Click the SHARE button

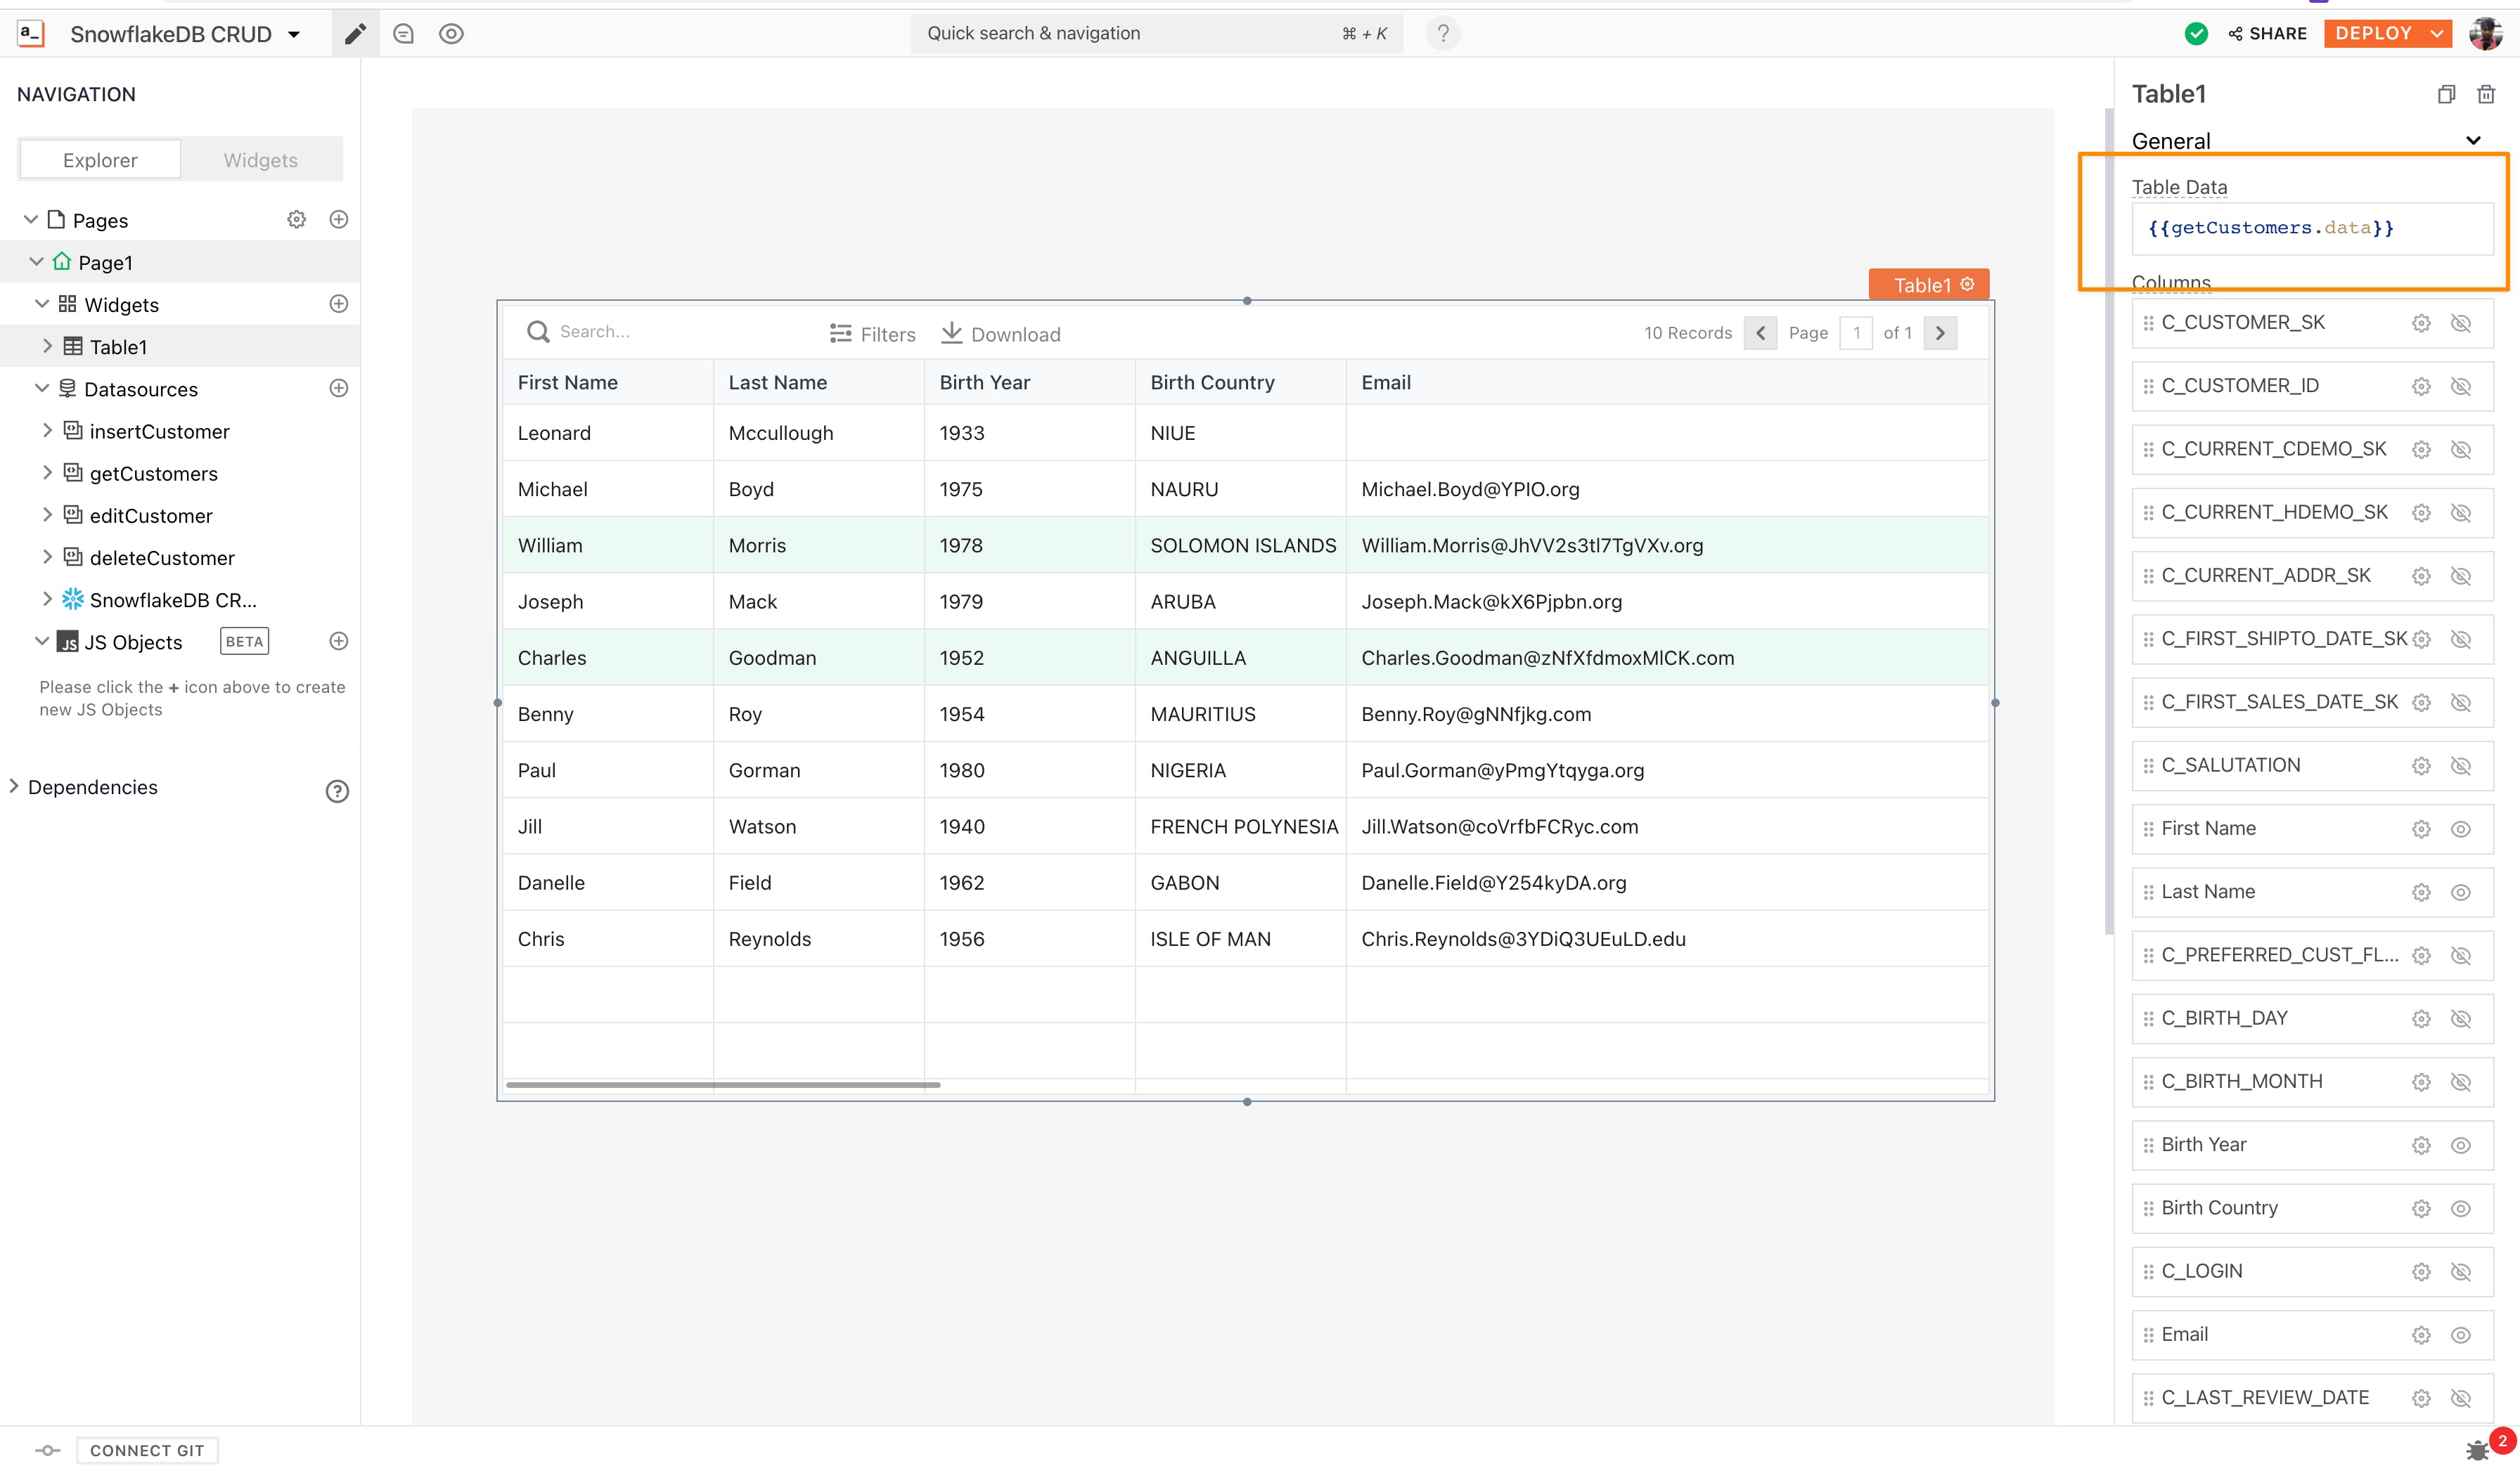click(2267, 34)
